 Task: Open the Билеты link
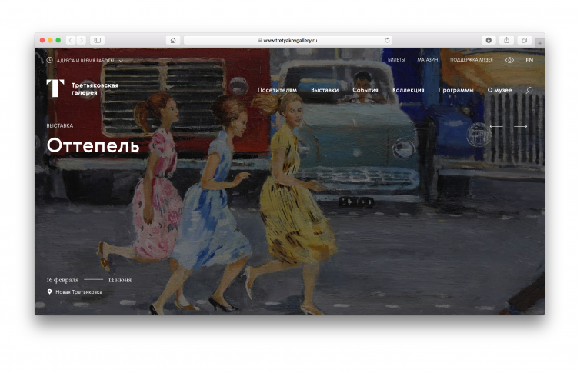(x=396, y=59)
